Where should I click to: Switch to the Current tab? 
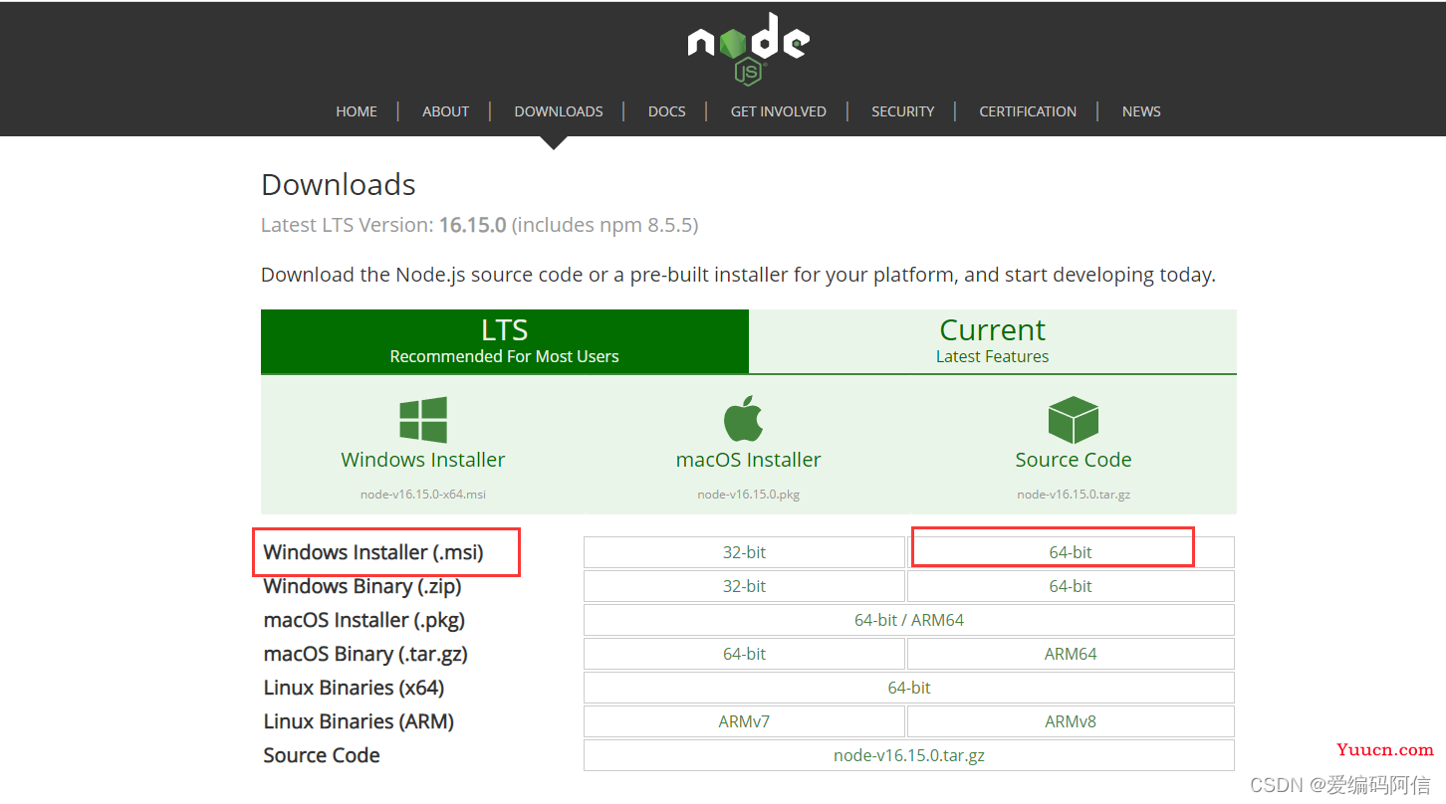pos(993,341)
